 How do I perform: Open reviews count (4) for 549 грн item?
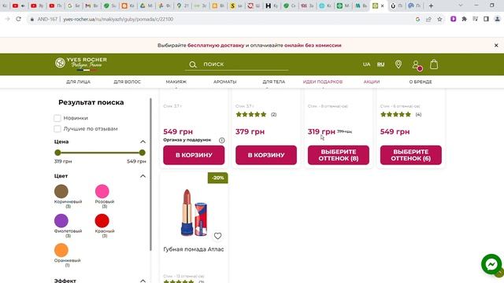click(x=418, y=114)
